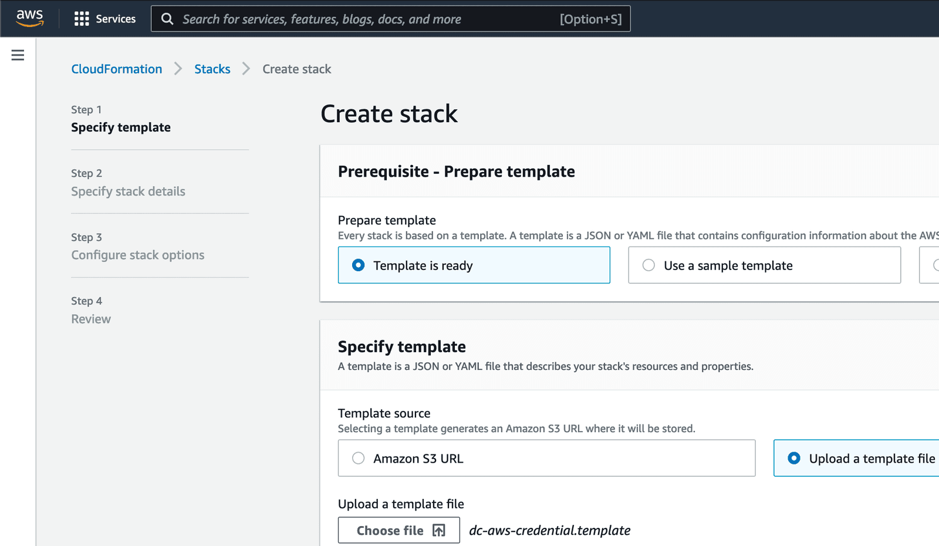939x546 pixels.
Task: Open the CloudFormation breadcrumb link
Action: (116, 69)
